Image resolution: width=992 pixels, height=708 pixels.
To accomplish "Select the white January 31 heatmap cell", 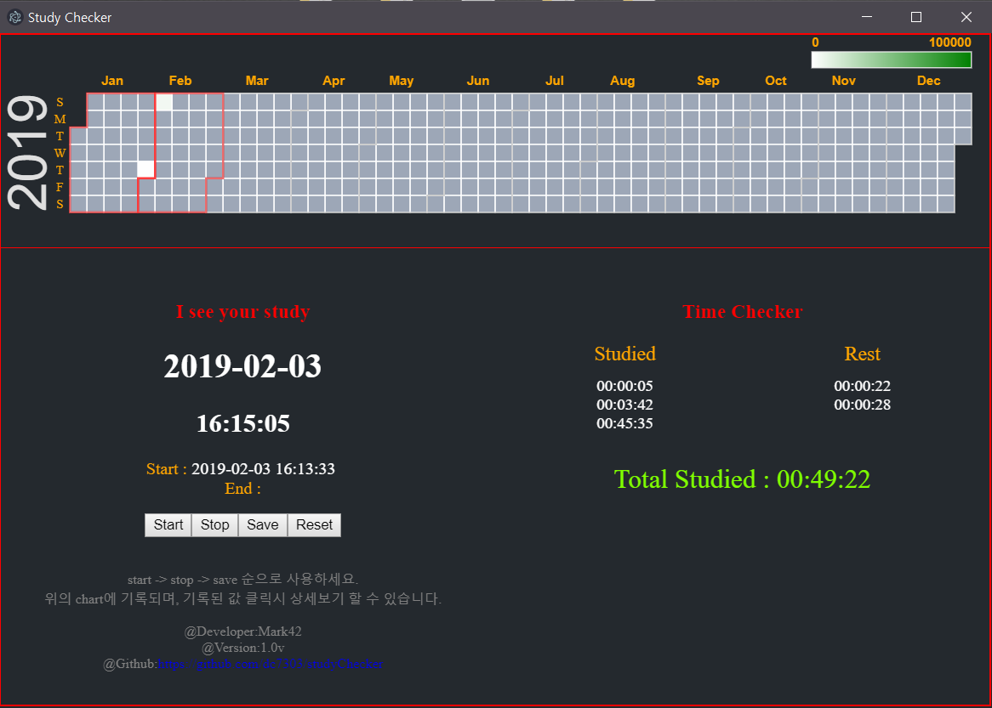I will pos(146,169).
